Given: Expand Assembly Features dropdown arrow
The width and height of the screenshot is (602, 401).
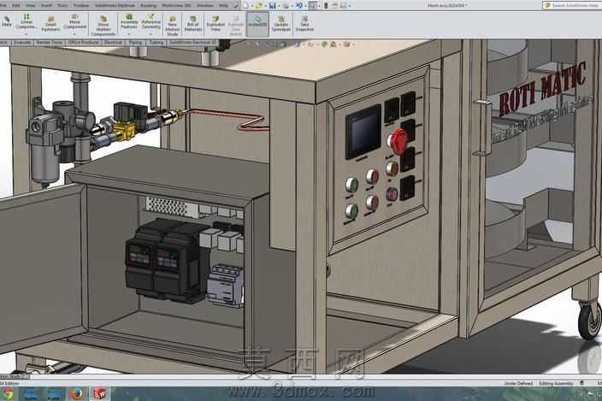Looking at the screenshot, I should (x=129, y=34).
